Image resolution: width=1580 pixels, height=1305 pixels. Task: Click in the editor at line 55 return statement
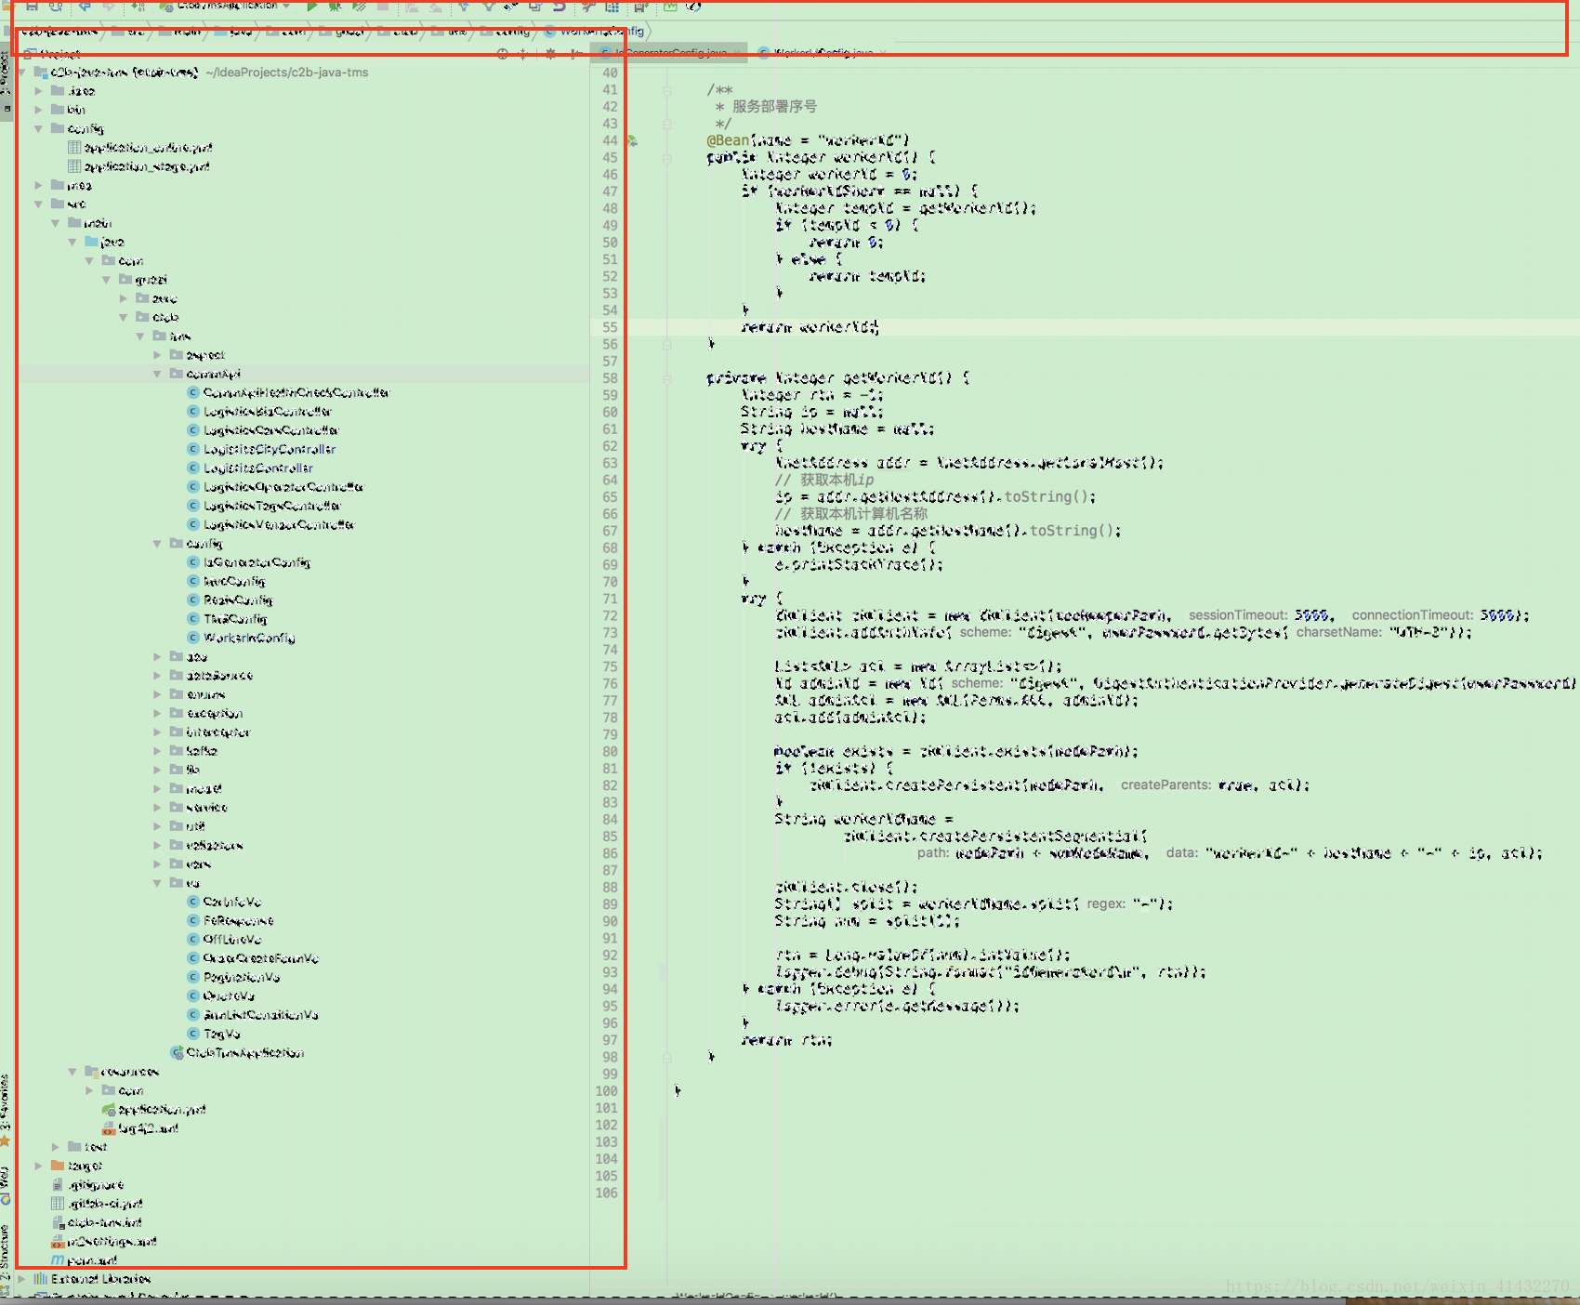tap(810, 327)
